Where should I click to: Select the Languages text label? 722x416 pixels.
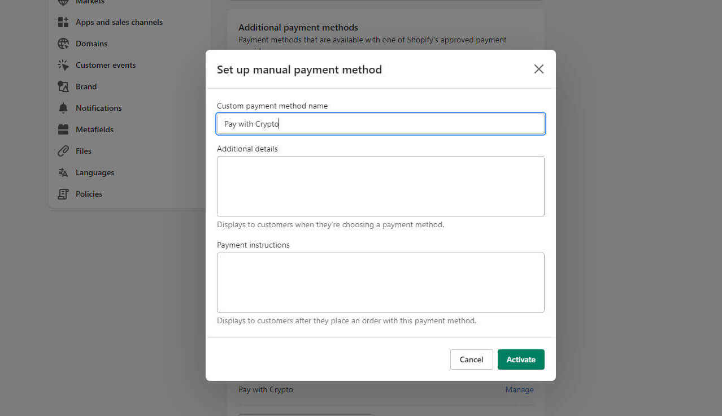click(x=95, y=172)
